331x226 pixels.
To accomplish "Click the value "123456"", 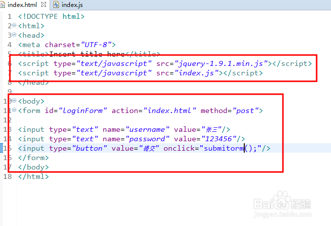I will point(219,139).
